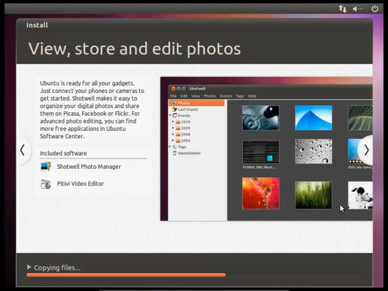Select the Included software heading
This screenshot has height=291, width=388.
[x=63, y=153]
